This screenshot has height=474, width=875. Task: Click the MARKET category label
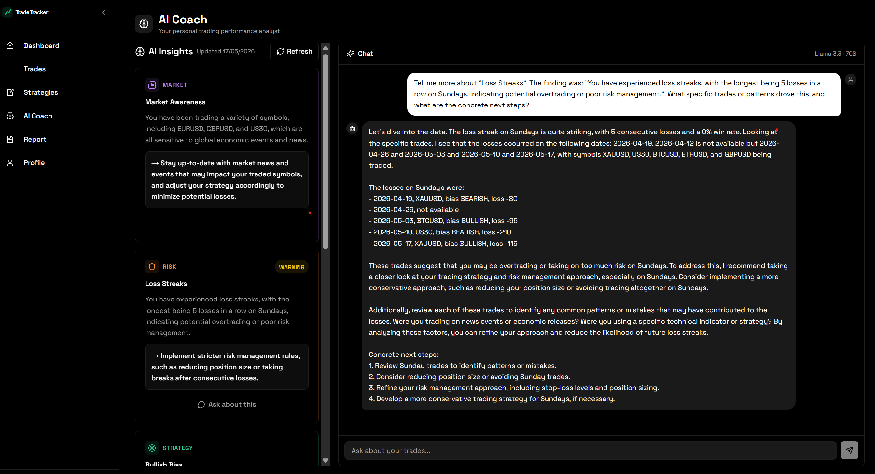click(x=175, y=85)
